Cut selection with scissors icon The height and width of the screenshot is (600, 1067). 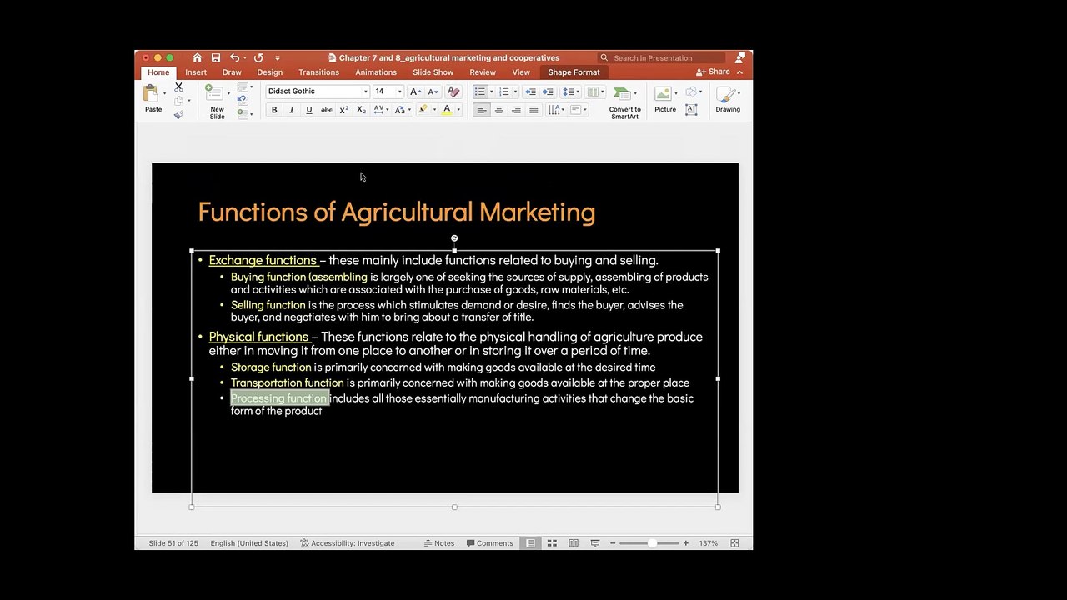tap(178, 87)
